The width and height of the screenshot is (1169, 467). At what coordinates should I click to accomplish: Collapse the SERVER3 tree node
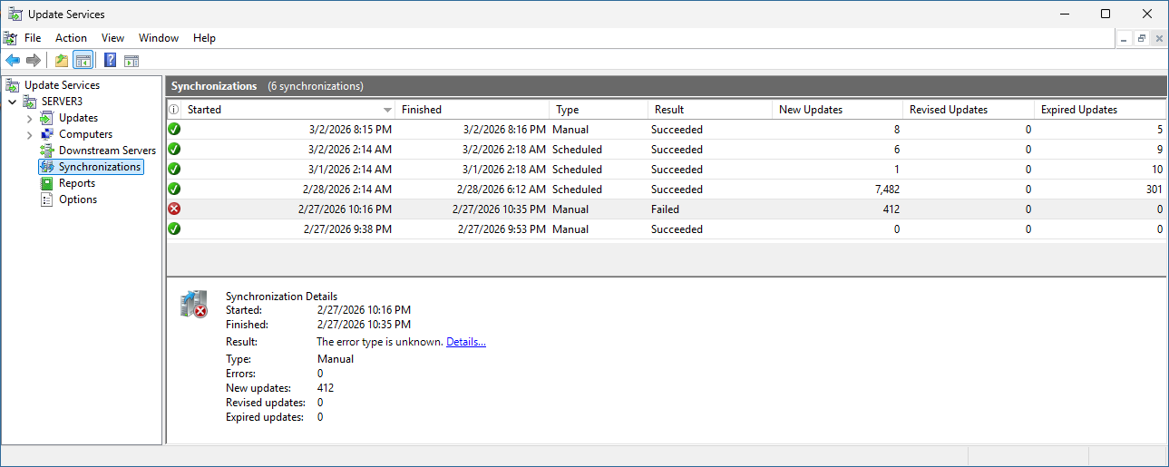(12, 102)
